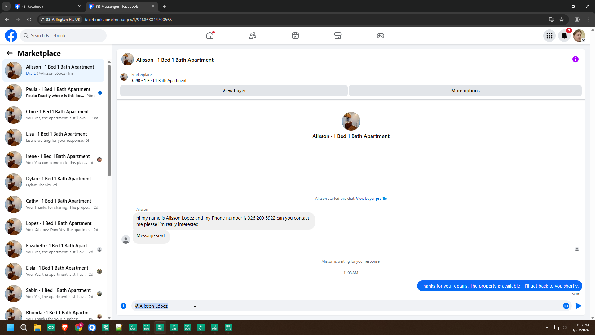The image size is (595, 335).
Task: Open the Gaming controller icon
Action: (x=381, y=36)
